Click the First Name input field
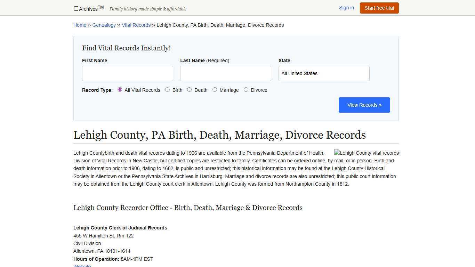The image size is (475, 267). pyautogui.click(x=127, y=73)
